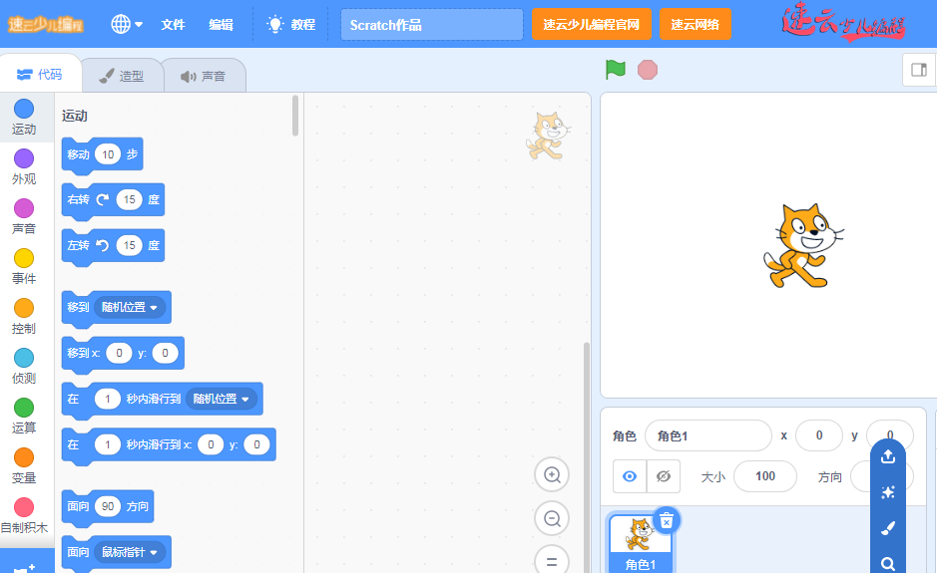Click the green flag to run
937x573 pixels.
pyautogui.click(x=616, y=70)
